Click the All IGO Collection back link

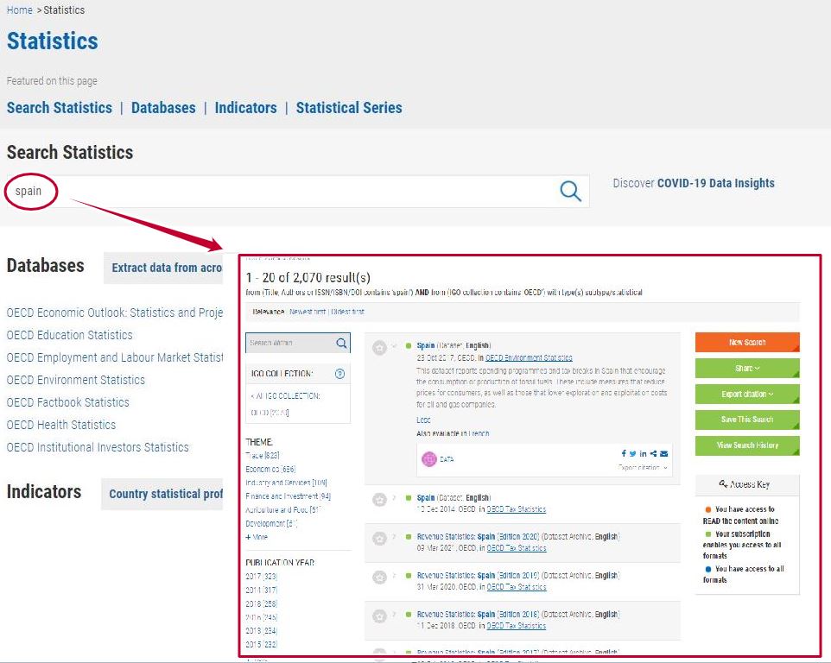click(x=285, y=396)
